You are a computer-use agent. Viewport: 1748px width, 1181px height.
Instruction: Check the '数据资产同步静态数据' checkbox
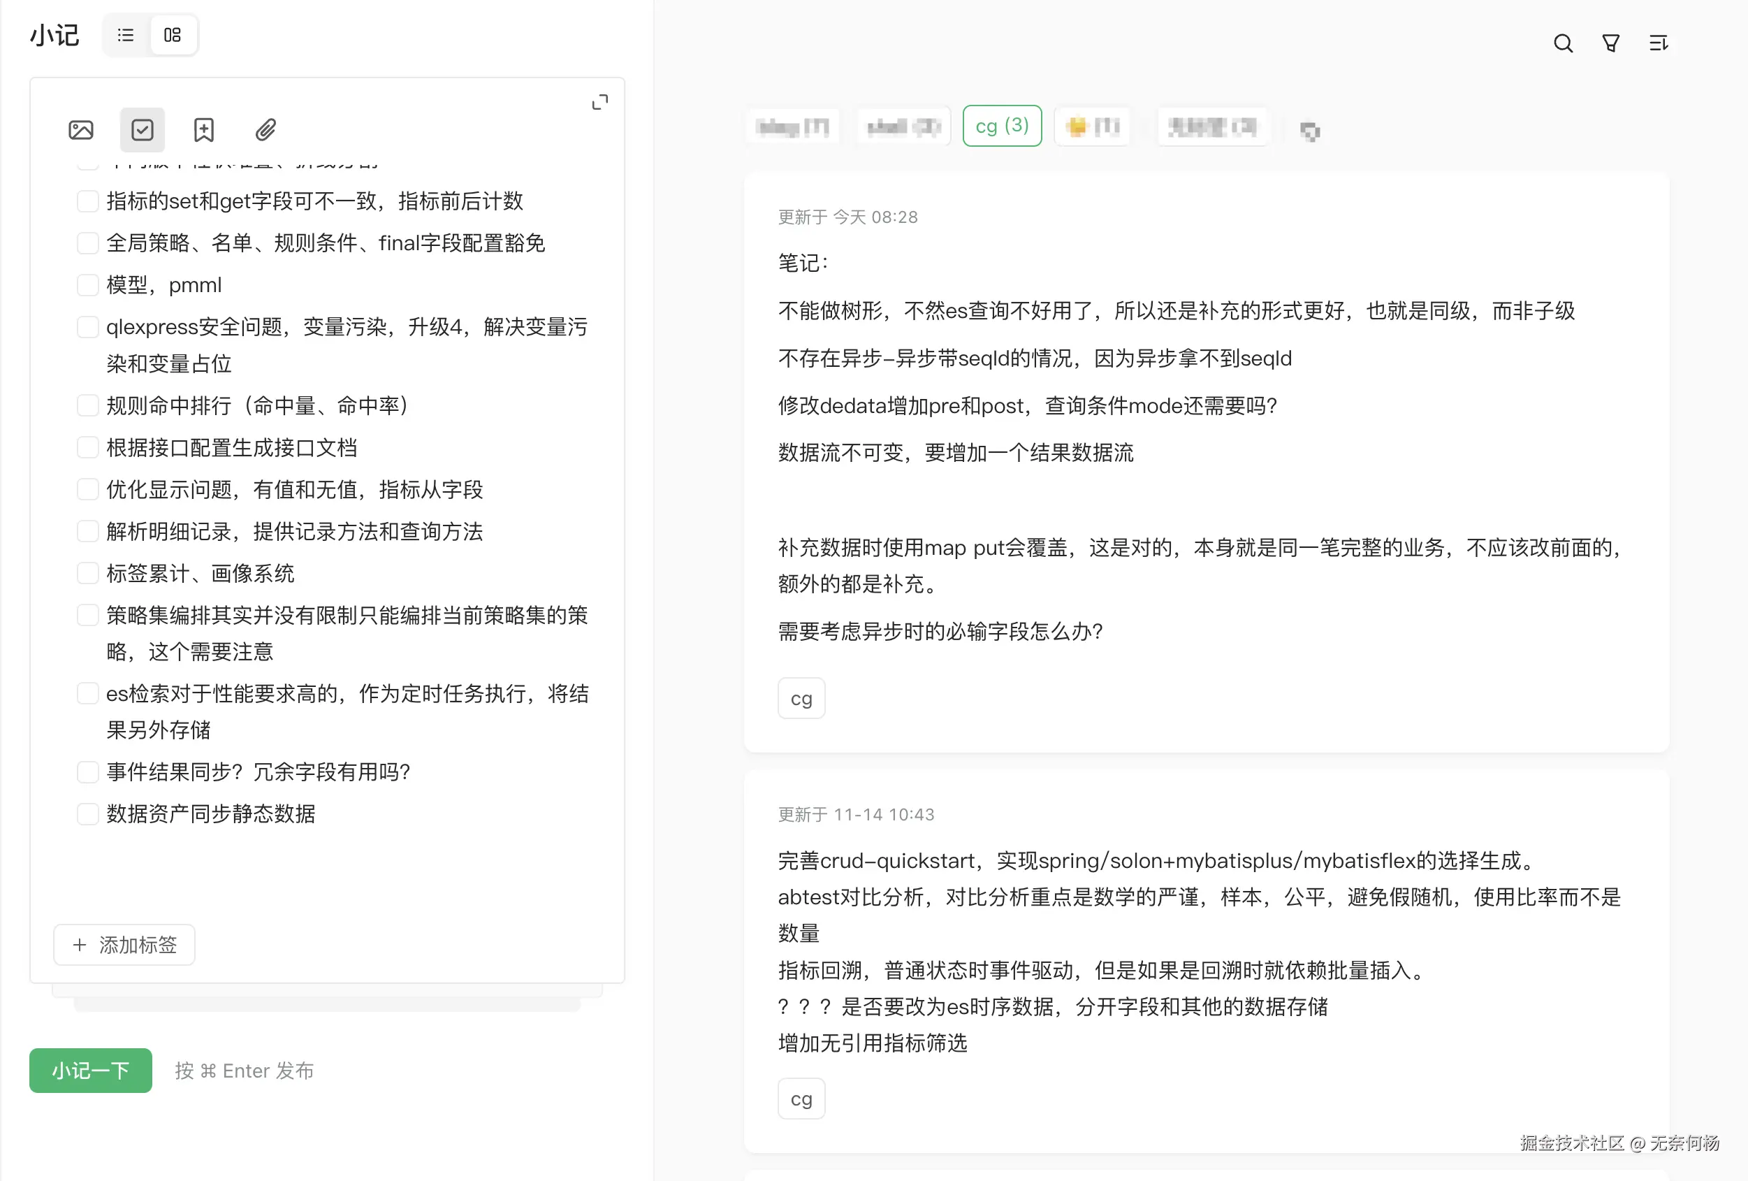click(88, 814)
